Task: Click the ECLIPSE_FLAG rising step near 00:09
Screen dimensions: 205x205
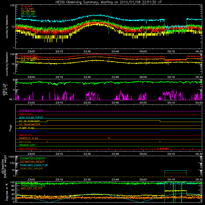Action: (x=160, y=131)
